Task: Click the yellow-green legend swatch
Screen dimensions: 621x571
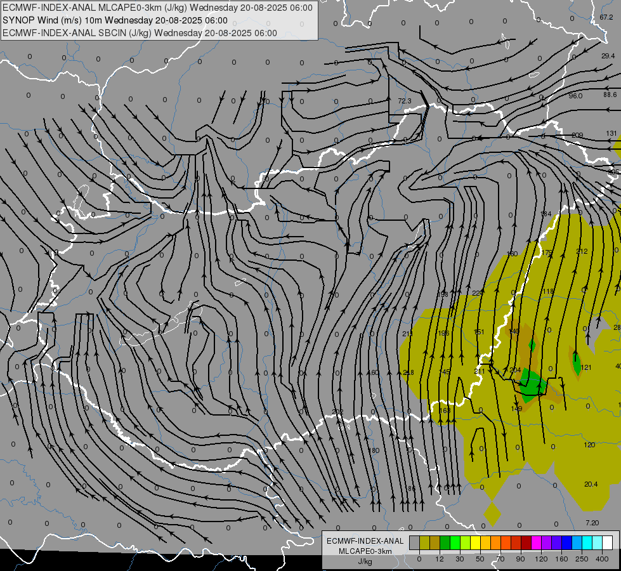Action: point(465,543)
